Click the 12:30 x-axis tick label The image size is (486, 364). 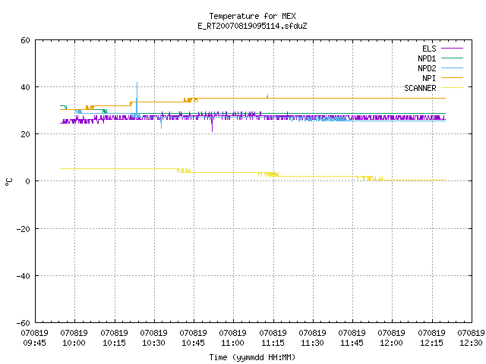click(471, 343)
